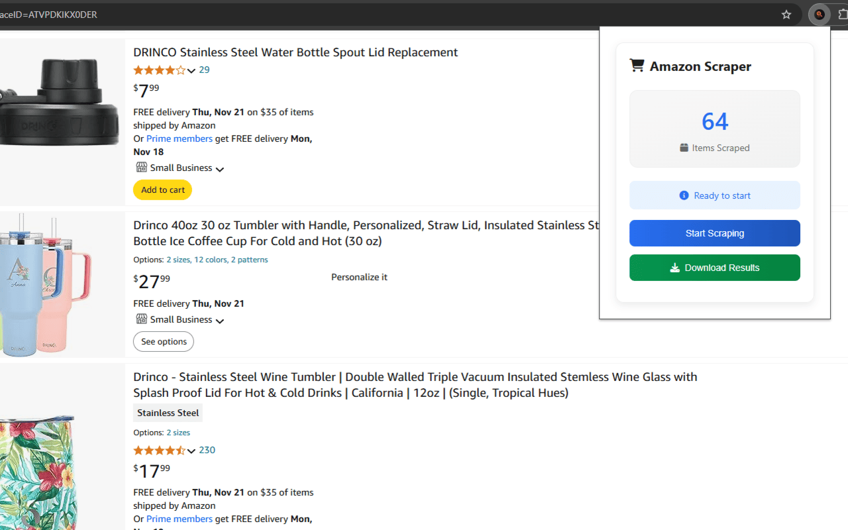The height and width of the screenshot is (530, 848).
Task: Add the DRINCO spout lid to cart
Action: pos(162,189)
